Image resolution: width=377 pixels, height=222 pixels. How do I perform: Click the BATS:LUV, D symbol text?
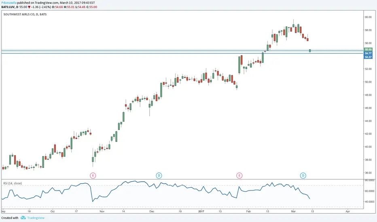coord(10,7)
